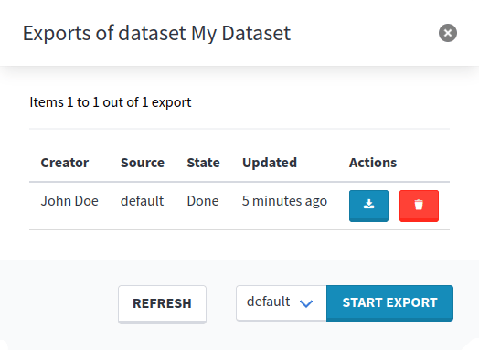
Task: Click the START EXPORT button
Action: 389,303
